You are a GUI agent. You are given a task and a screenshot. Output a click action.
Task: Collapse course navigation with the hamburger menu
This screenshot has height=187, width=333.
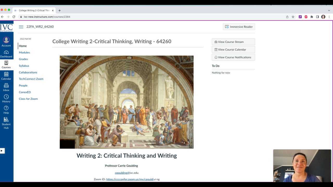(x=21, y=26)
